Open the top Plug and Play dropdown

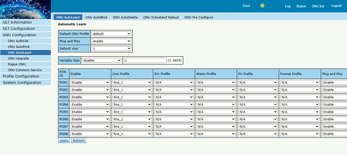[111, 41]
